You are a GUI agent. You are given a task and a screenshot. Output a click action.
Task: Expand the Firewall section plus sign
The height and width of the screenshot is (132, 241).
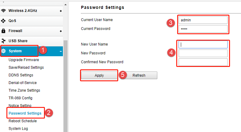[61, 31]
